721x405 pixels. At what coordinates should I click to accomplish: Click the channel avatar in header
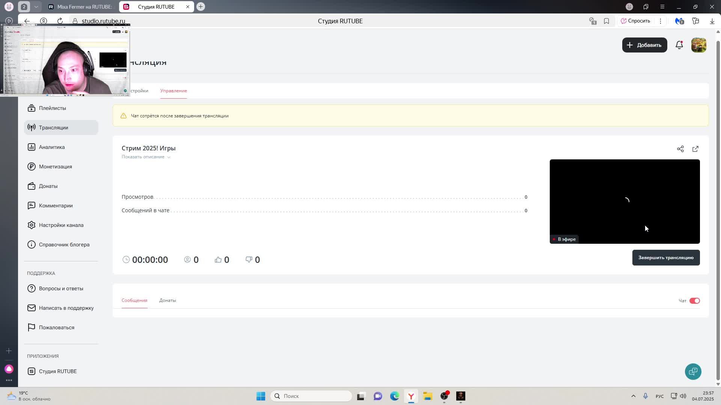(x=698, y=45)
